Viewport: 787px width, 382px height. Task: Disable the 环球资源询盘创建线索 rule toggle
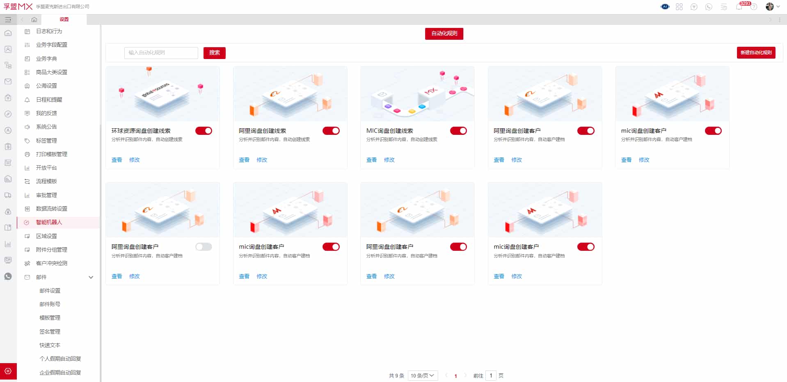[x=204, y=131]
